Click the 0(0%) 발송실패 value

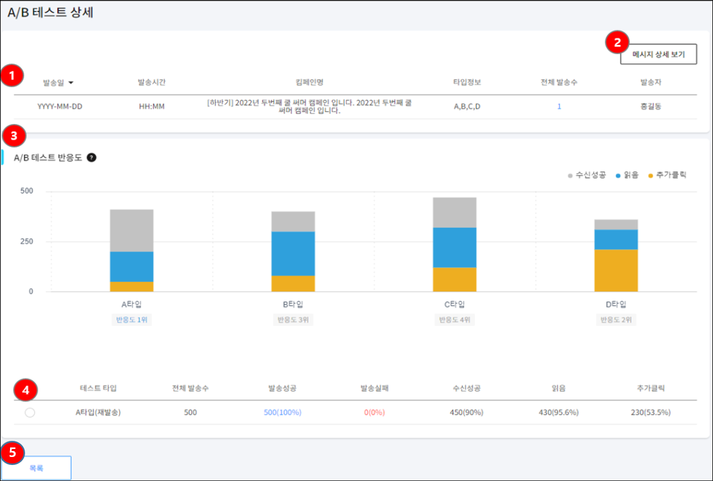point(374,412)
